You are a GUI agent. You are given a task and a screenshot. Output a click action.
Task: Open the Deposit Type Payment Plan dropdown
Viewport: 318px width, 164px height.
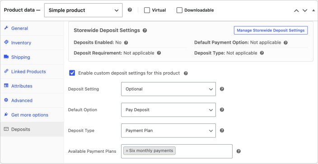coord(168,130)
